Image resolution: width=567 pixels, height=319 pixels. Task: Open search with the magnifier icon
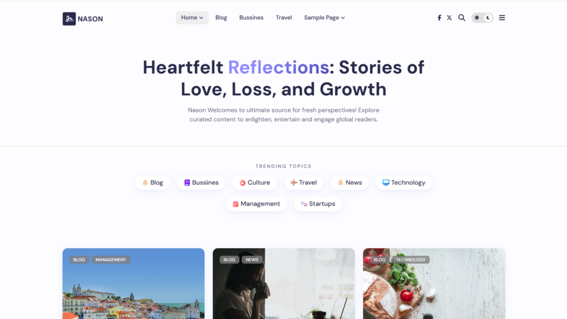[462, 18]
